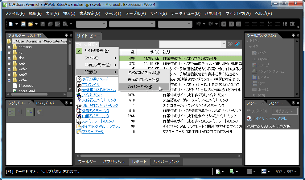Click the Open folder toolbar icon
The height and width of the screenshot is (180, 305).
(31, 24)
